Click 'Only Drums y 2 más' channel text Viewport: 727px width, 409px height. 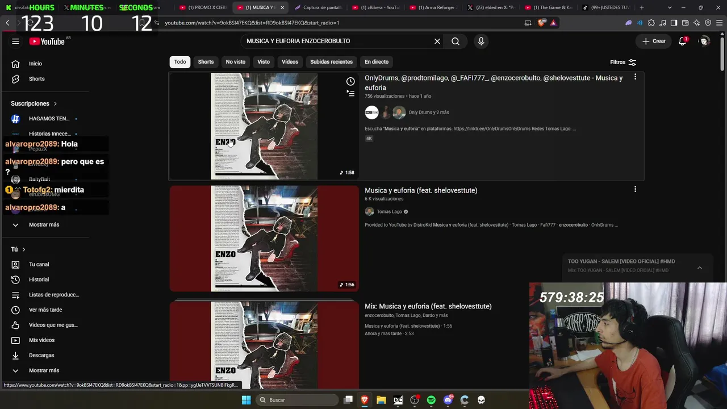429,112
